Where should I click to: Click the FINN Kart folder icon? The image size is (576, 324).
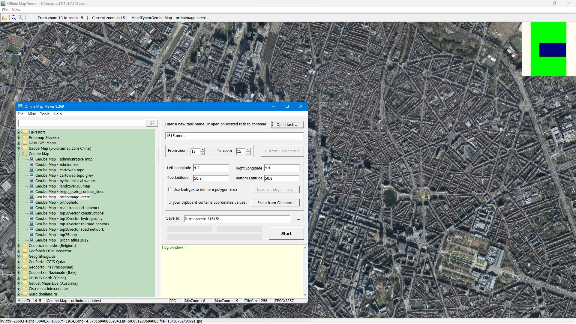tap(25, 132)
